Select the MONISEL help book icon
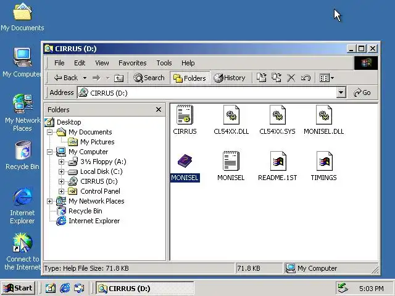The image size is (395, 296). tap(185, 160)
